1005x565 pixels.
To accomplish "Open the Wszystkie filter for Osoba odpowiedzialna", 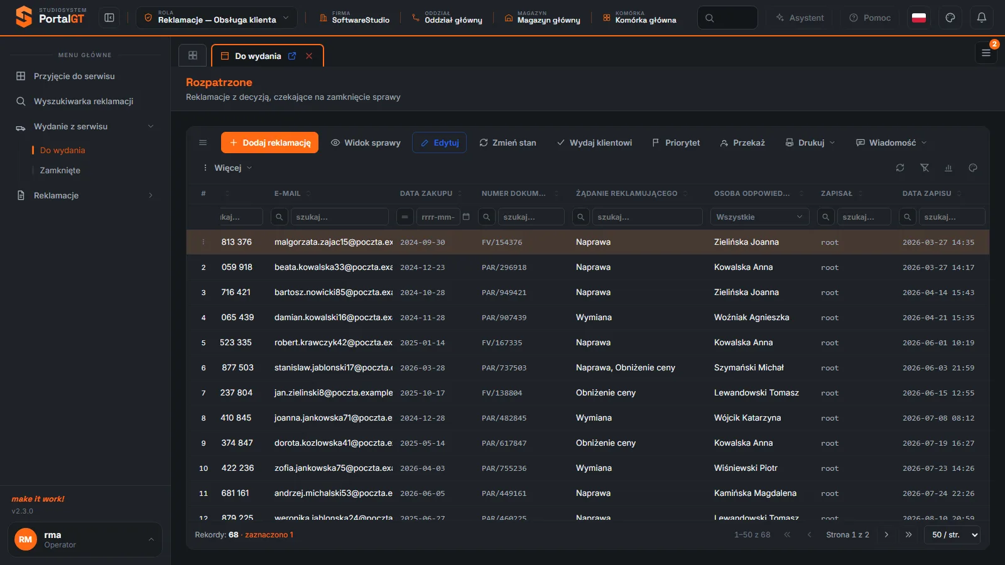I will (759, 217).
